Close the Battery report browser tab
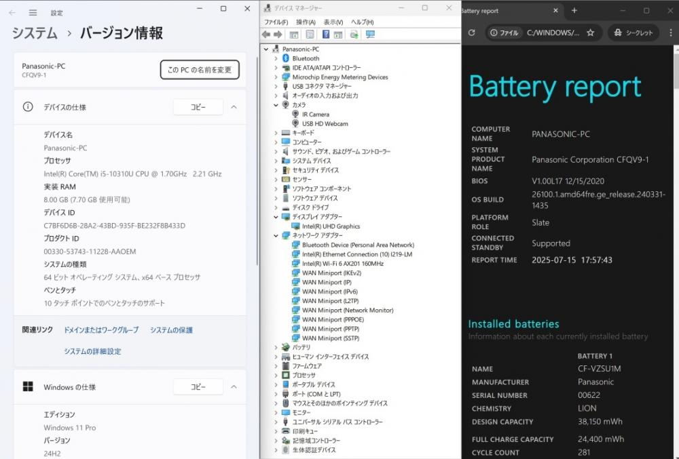 point(555,10)
